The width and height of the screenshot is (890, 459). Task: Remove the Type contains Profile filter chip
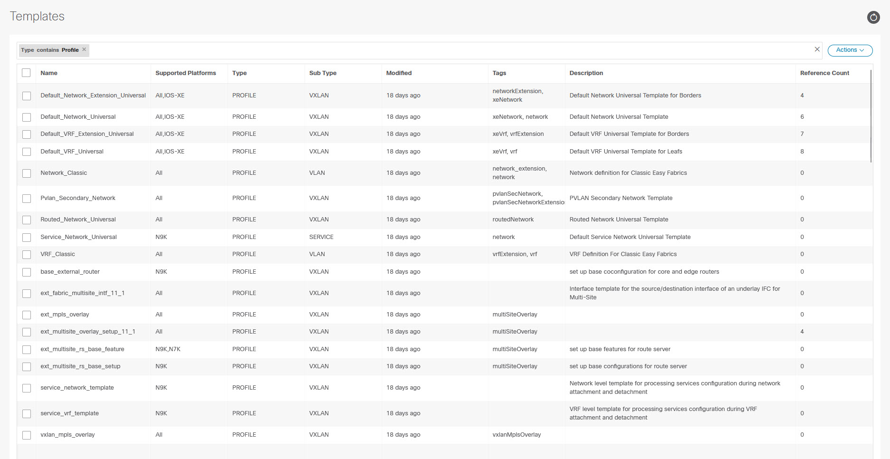coord(84,49)
